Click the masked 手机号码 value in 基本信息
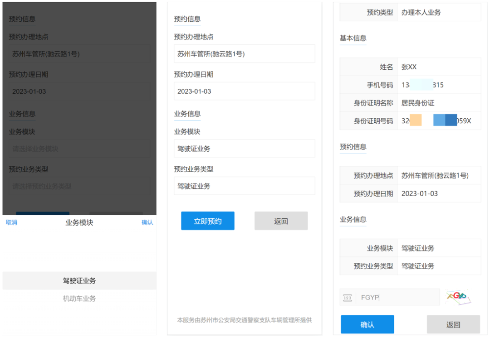Image resolution: width=490 pixels, height=337 pixels. [x=422, y=85]
